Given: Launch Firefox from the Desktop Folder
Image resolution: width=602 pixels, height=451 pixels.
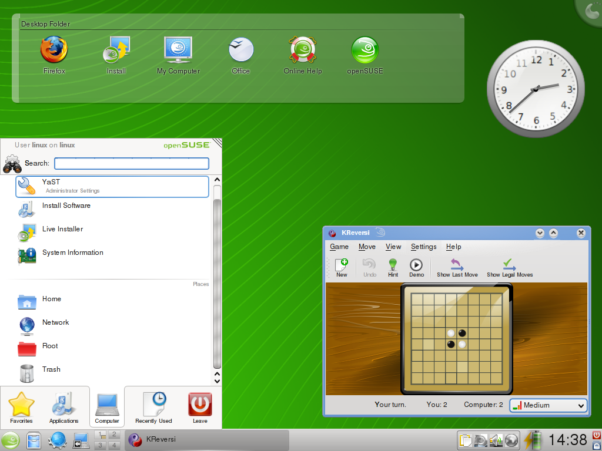Looking at the screenshot, I should [x=54, y=55].
